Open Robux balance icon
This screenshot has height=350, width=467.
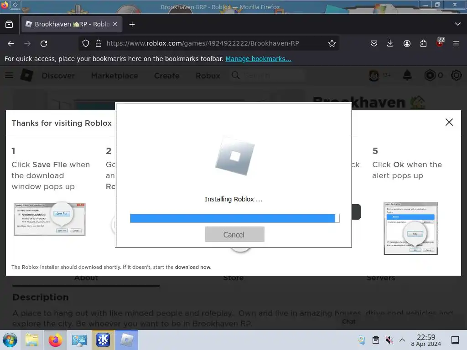coord(430,75)
